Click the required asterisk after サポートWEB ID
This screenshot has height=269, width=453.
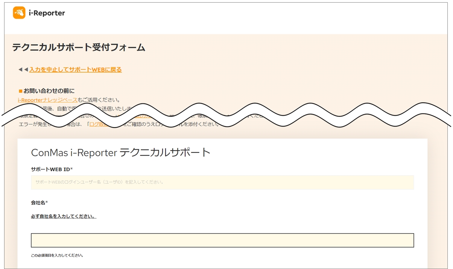point(72,170)
